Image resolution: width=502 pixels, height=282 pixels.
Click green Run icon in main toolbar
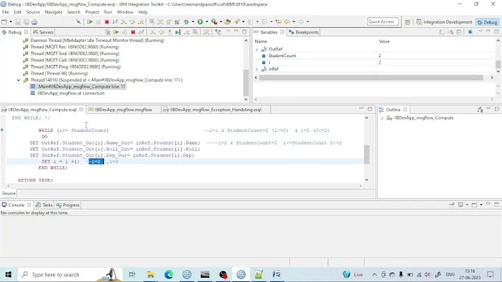pos(200,22)
